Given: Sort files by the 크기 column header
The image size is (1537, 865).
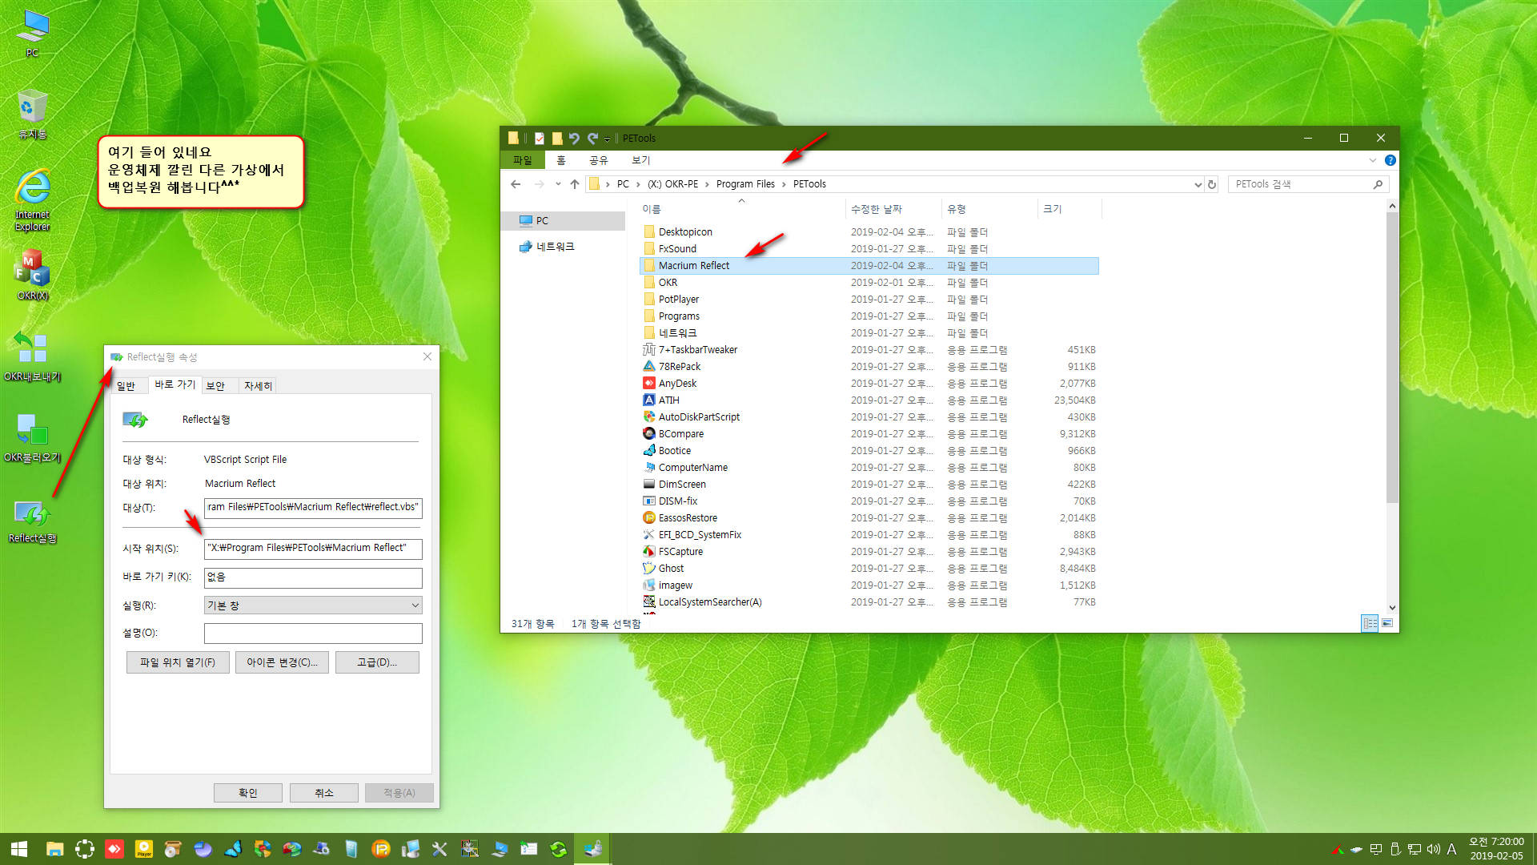Looking at the screenshot, I should click(1069, 209).
